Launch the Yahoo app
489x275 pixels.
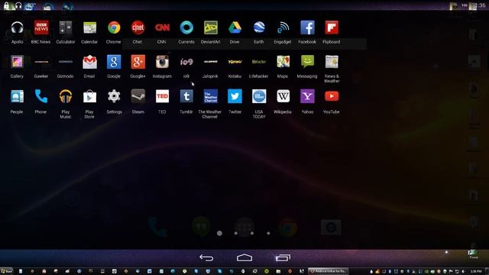(307, 96)
